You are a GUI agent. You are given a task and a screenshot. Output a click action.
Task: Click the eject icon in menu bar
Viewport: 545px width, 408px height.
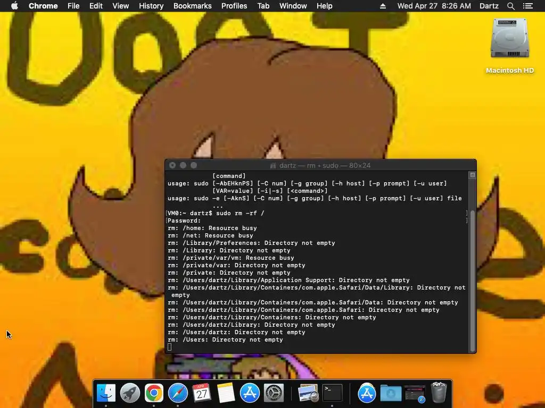[x=383, y=6]
